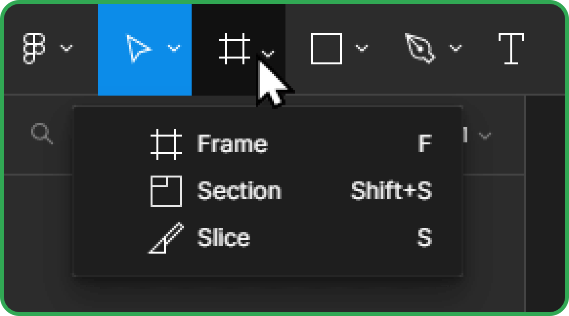The height and width of the screenshot is (316, 569).
Task: Open the chevron dropdown beside the search row
Action: [485, 136]
